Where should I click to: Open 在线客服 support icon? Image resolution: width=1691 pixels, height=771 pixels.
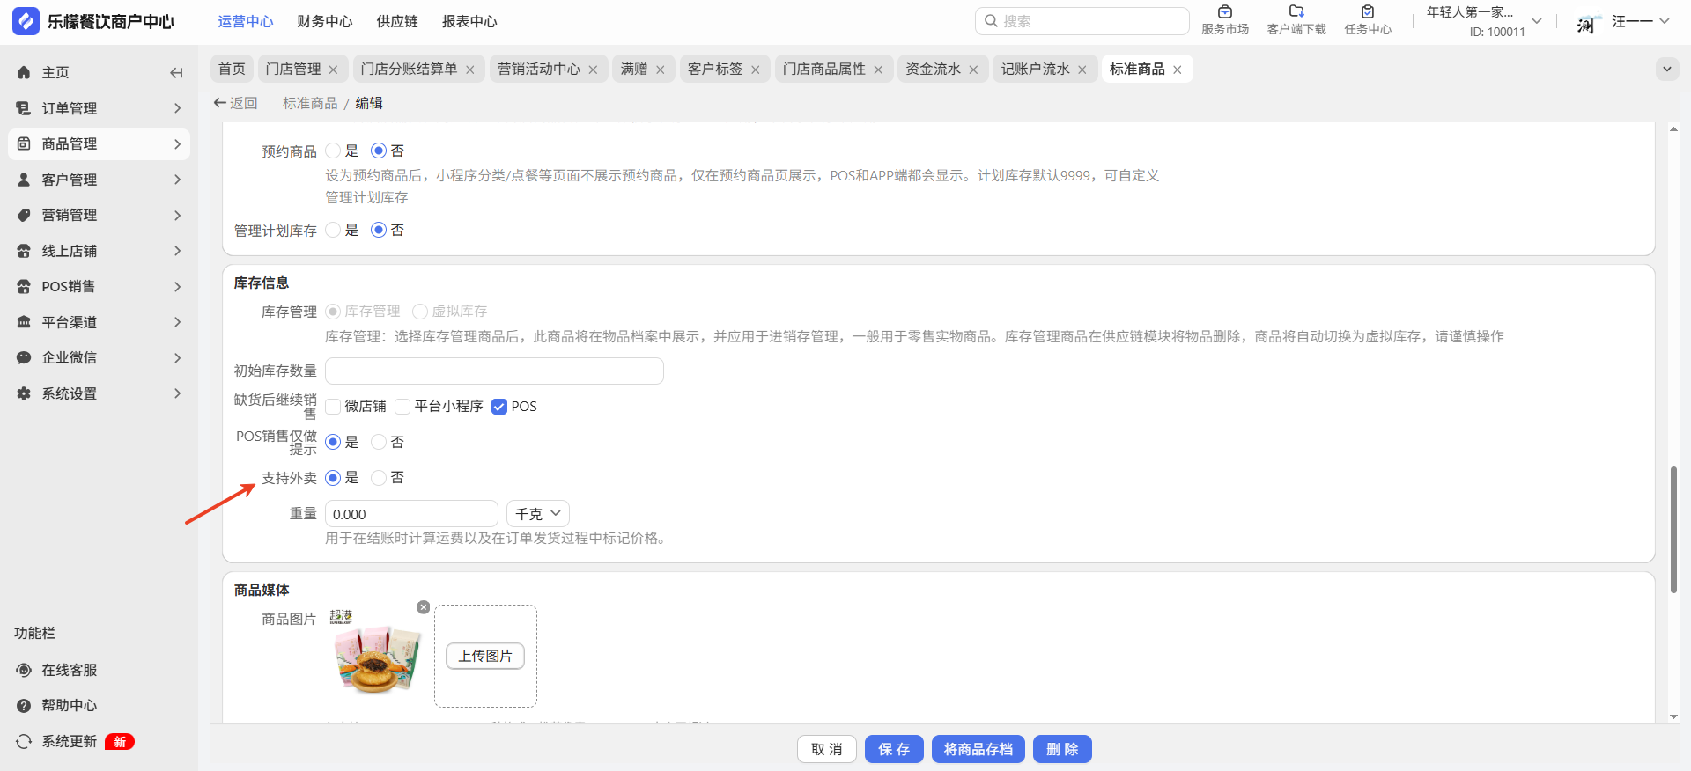24,670
